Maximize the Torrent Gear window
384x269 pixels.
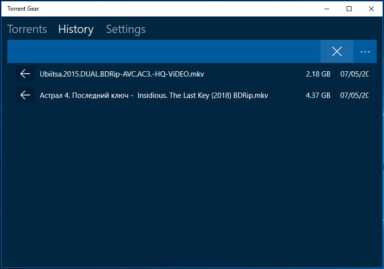[x=349, y=8]
